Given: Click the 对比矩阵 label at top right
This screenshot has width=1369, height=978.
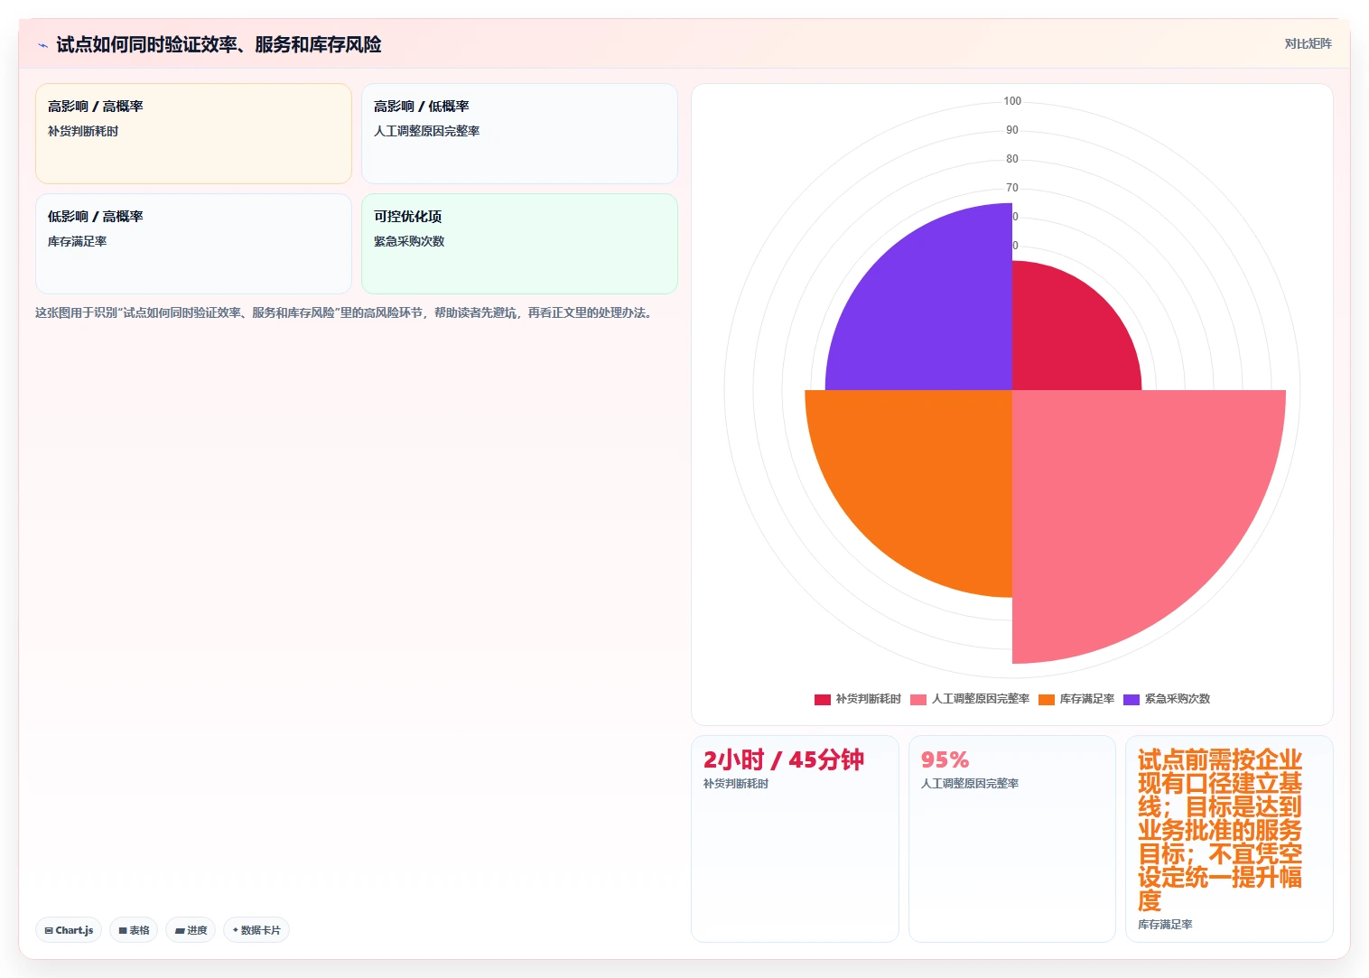Looking at the screenshot, I should coord(1308,43).
